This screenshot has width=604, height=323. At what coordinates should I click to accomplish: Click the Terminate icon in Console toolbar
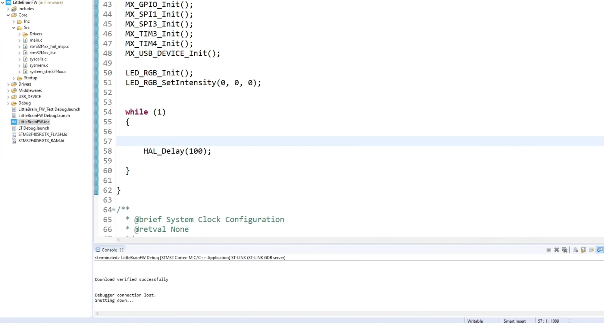549,250
